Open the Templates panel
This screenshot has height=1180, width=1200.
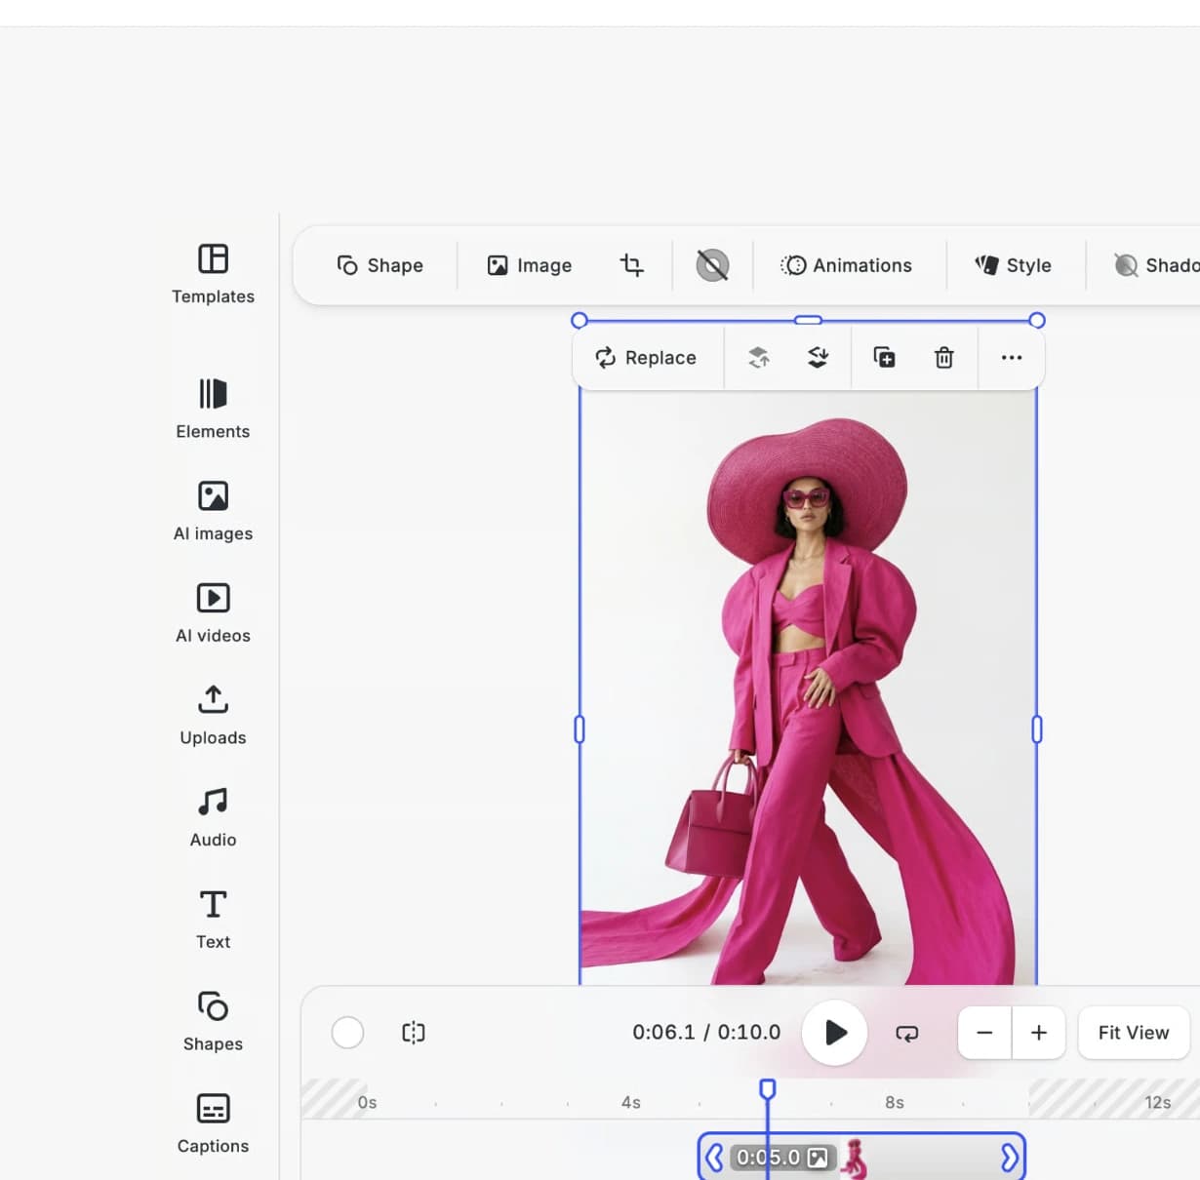tap(213, 274)
